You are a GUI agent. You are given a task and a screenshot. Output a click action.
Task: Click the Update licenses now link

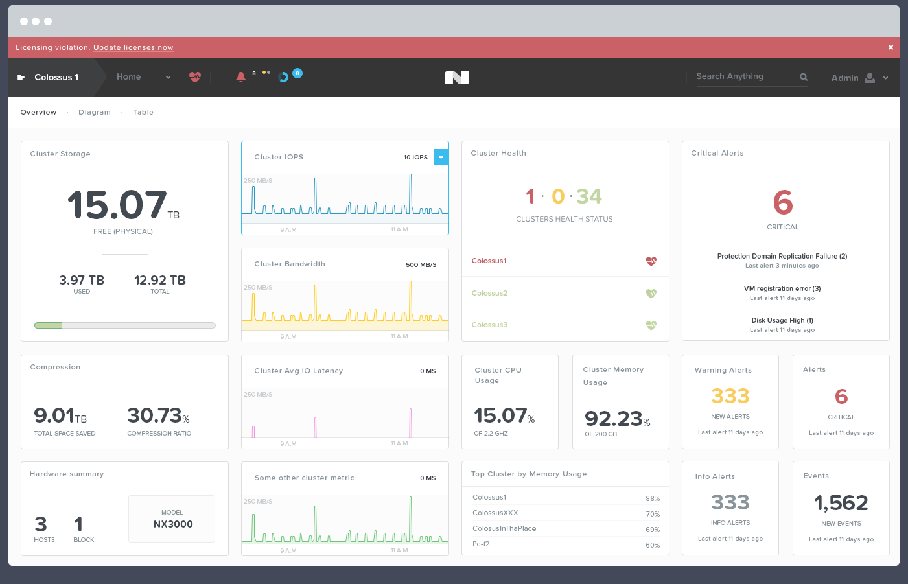click(134, 48)
